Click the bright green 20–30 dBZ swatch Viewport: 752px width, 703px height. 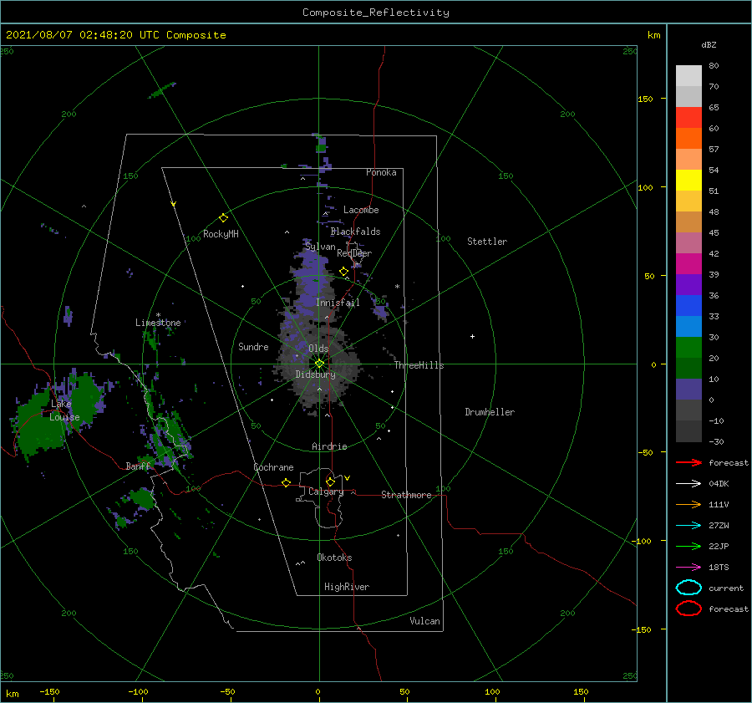click(x=688, y=347)
